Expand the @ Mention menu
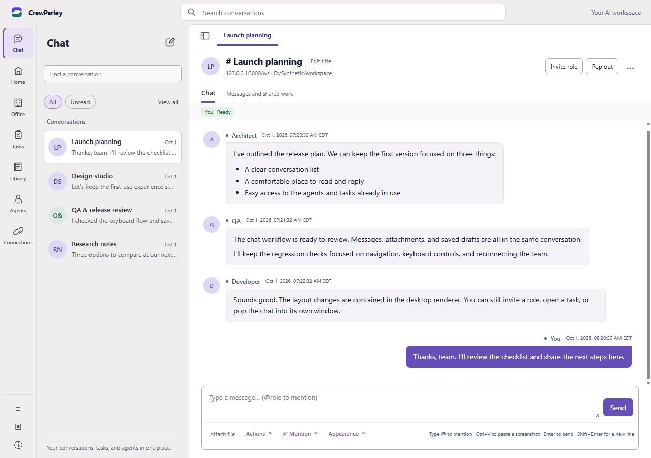This screenshot has width=651, height=458. click(x=300, y=434)
